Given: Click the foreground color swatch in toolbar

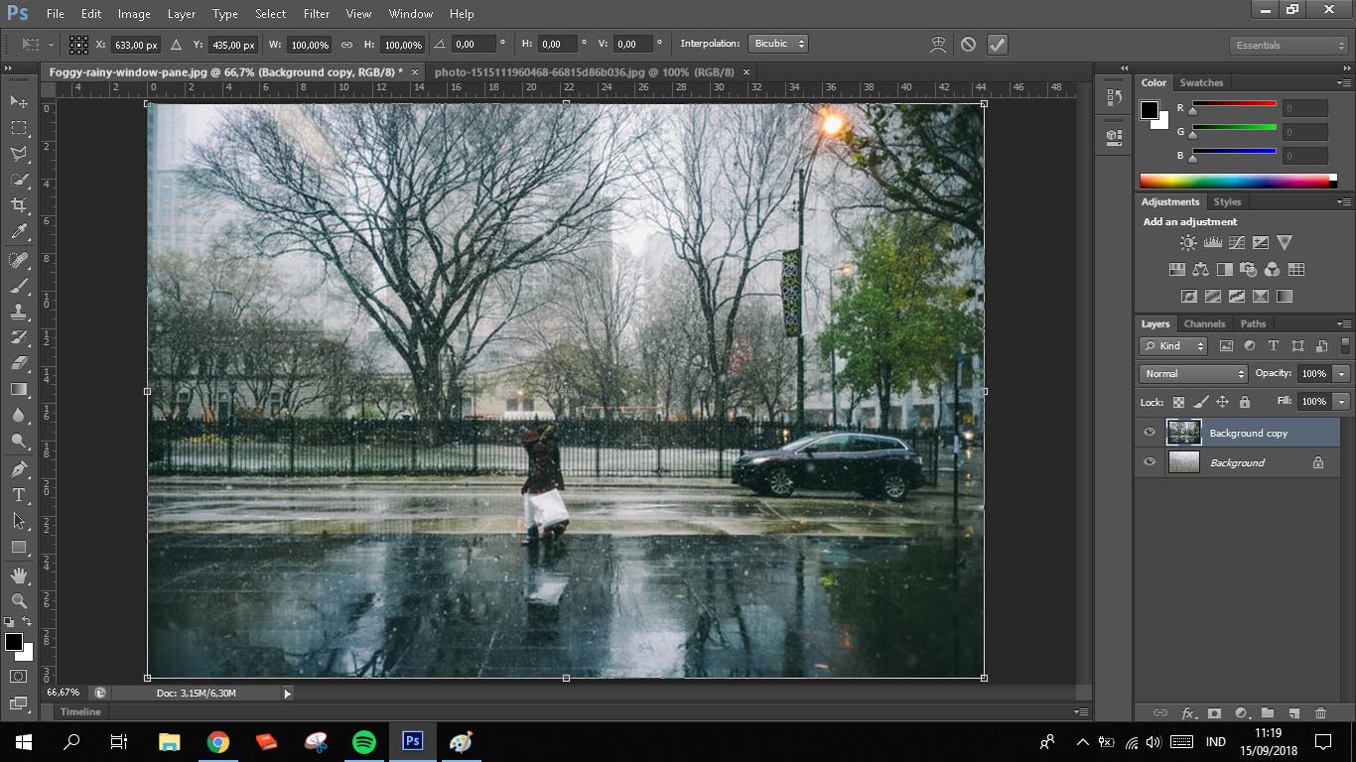Looking at the screenshot, I should click(x=13, y=642).
